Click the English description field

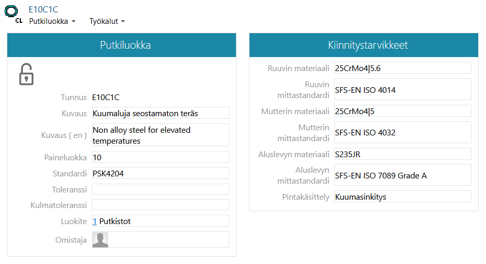tap(160, 135)
